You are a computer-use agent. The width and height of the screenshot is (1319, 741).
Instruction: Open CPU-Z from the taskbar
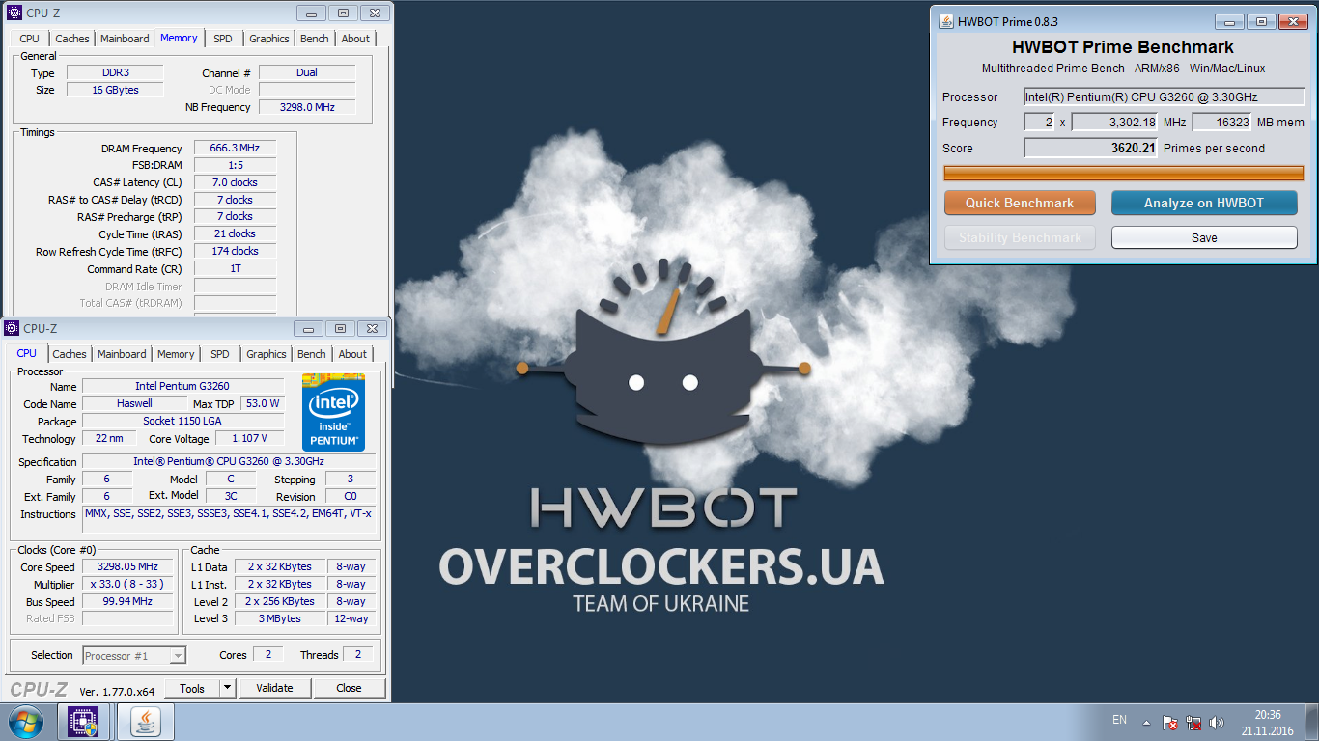tap(83, 722)
